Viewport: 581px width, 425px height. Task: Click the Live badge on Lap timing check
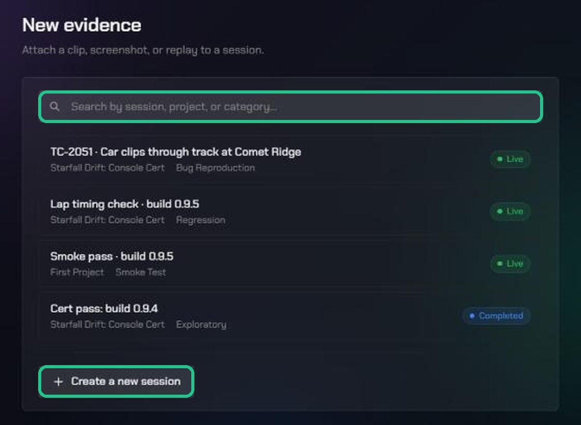510,211
